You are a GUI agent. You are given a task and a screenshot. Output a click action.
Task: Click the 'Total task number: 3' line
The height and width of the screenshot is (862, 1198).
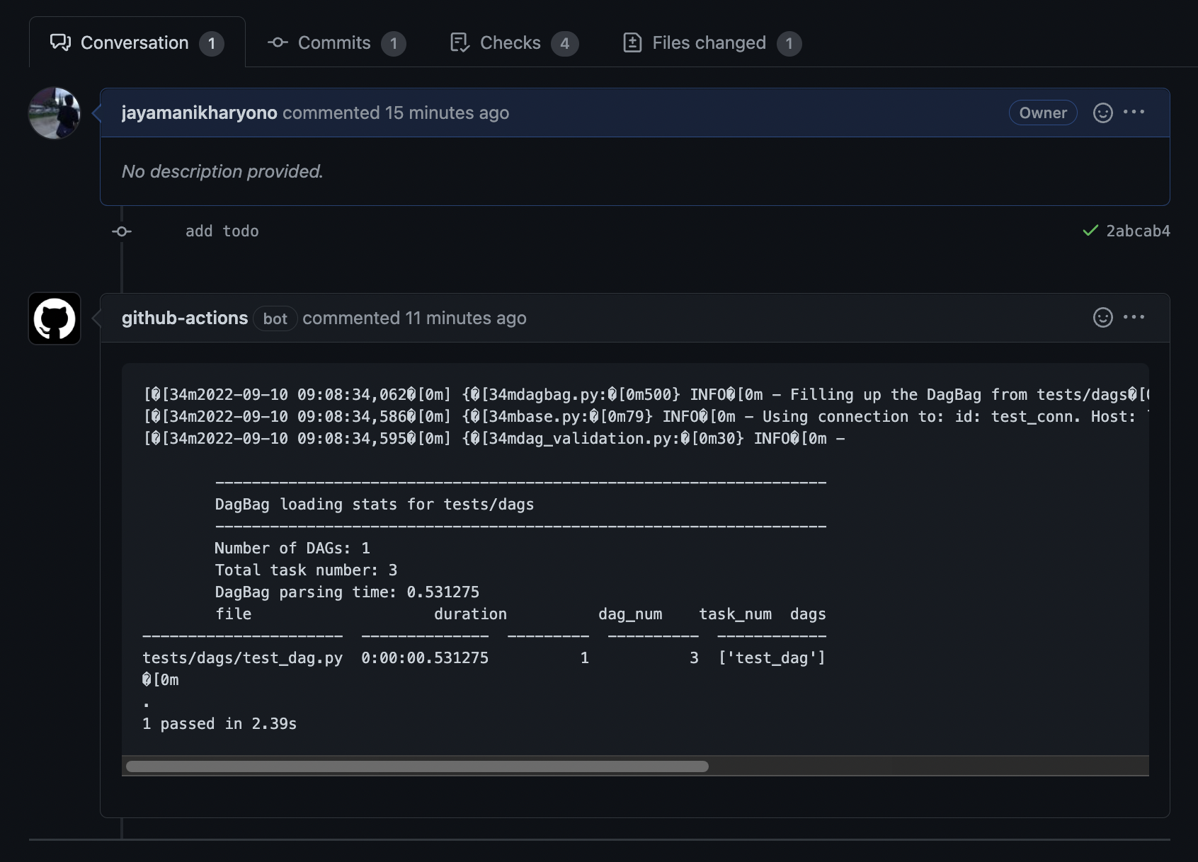point(306,570)
